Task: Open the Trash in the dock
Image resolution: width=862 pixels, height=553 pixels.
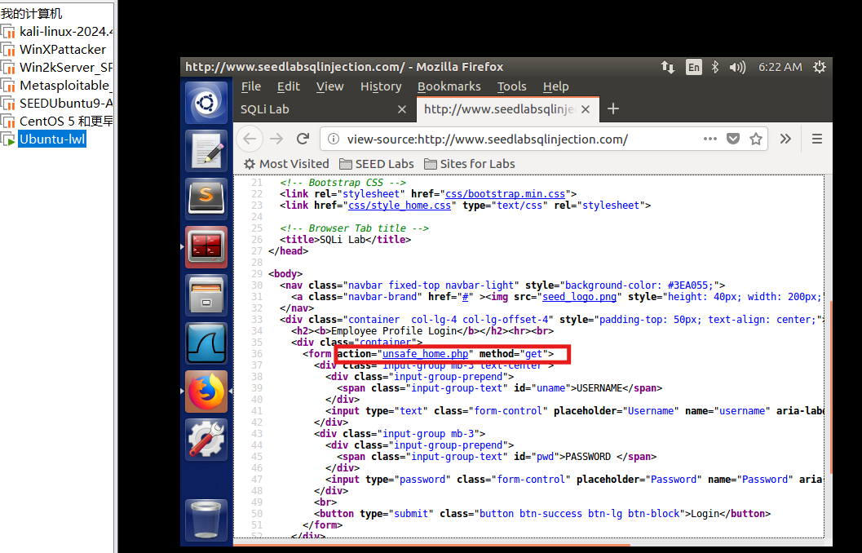Action: pyautogui.click(x=206, y=520)
